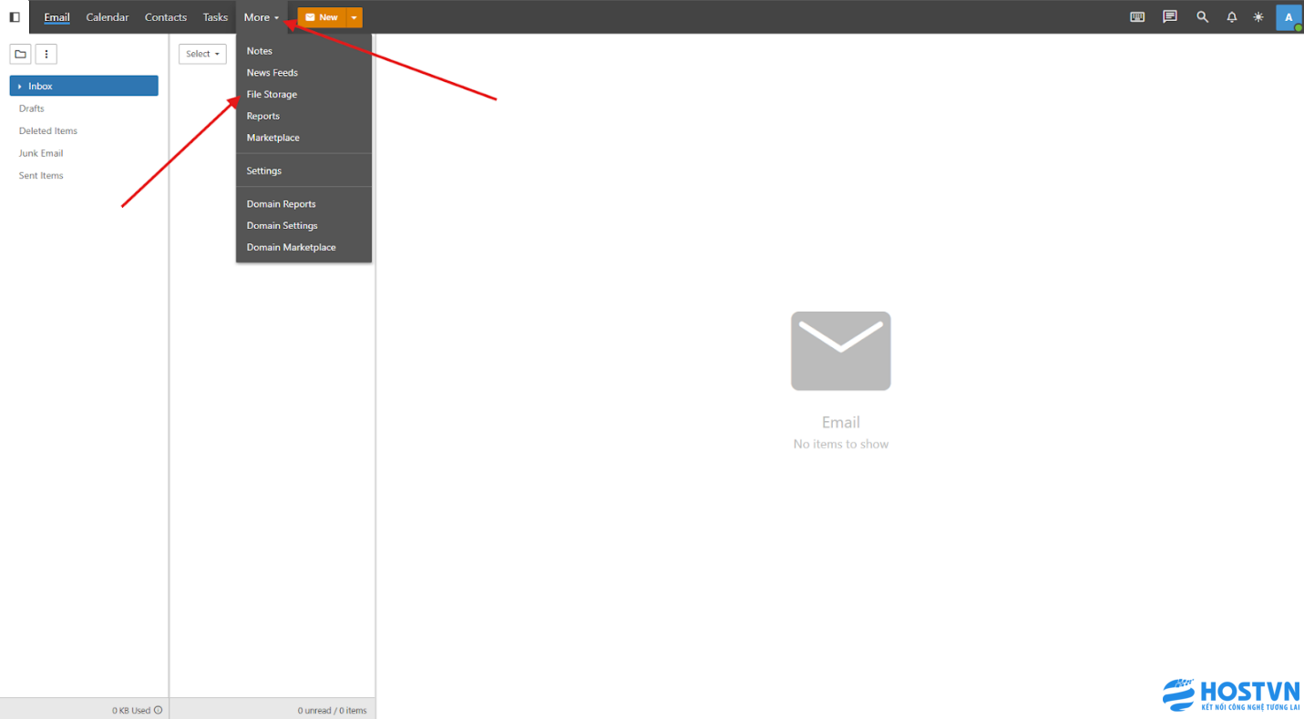Toggle the light/dark theme icon

click(x=1258, y=17)
